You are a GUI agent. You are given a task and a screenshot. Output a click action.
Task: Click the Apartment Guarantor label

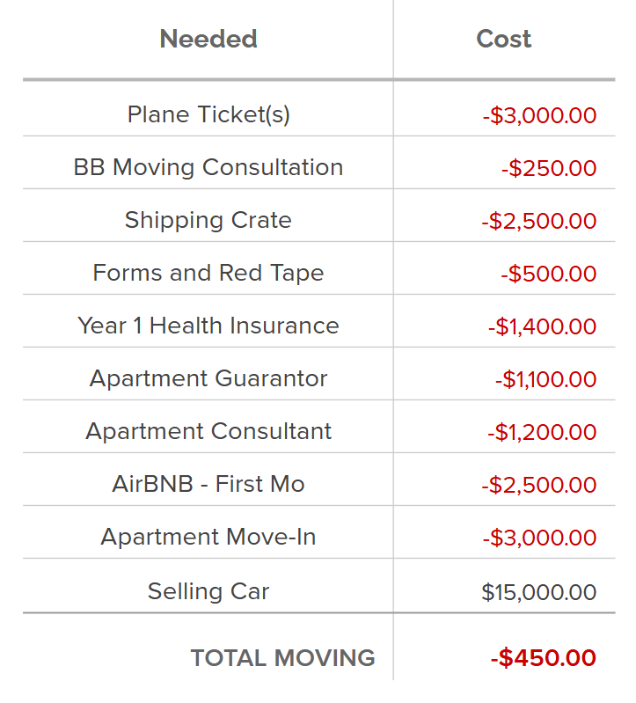click(208, 378)
